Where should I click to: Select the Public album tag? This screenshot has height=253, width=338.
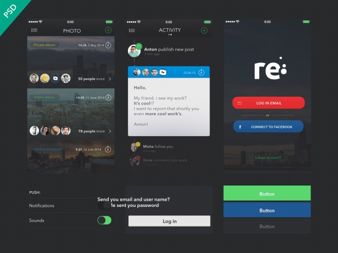[45, 97]
